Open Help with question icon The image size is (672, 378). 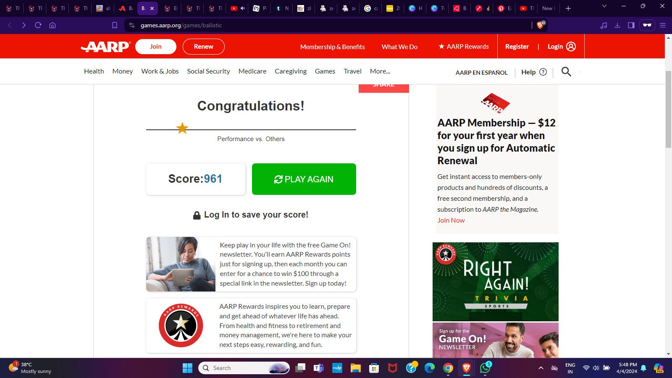click(x=534, y=72)
